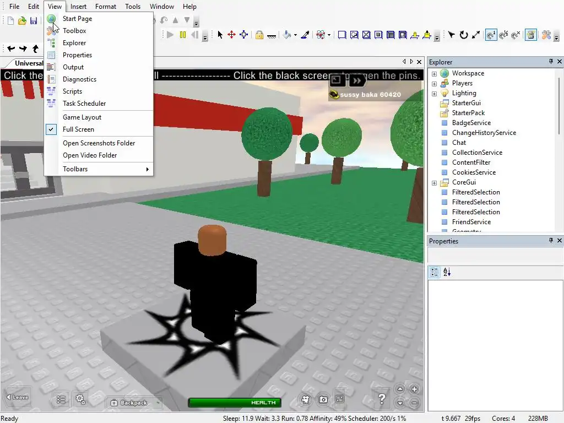The height and width of the screenshot is (423, 564).
Task: Click the first flat surface tool icon
Action: point(342,35)
